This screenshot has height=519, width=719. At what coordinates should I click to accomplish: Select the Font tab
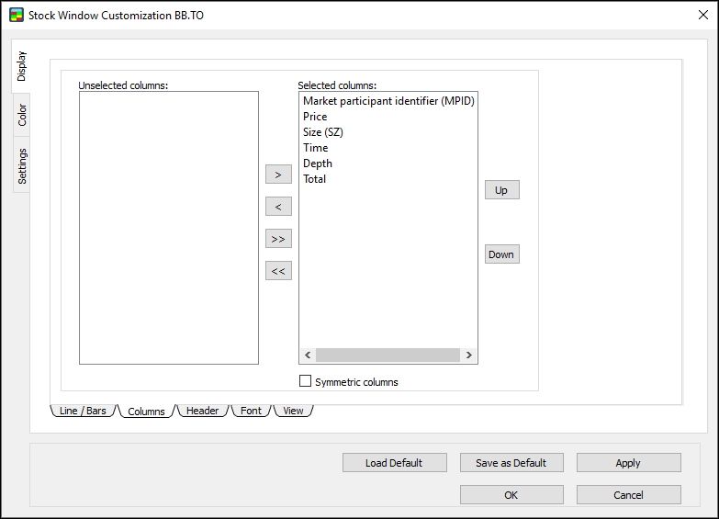click(251, 411)
